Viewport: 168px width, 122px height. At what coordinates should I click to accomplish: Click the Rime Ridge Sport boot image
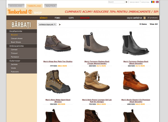58,82
